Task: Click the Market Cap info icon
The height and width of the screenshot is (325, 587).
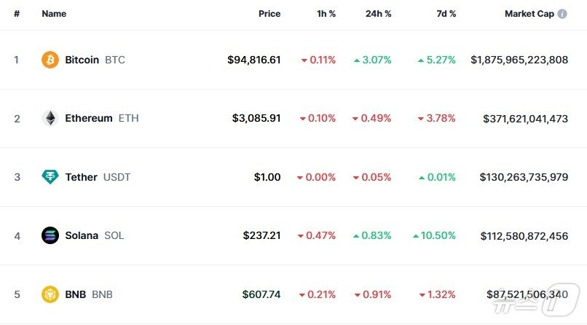Action: (x=562, y=14)
